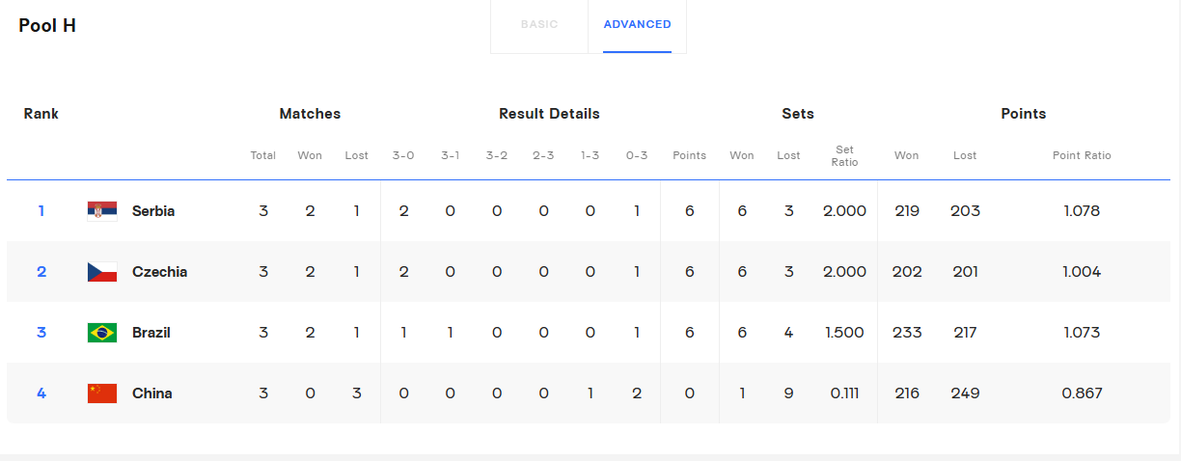The width and height of the screenshot is (1181, 461).
Task: Open the Serbia team link
Action: pyautogui.click(x=153, y=211)
